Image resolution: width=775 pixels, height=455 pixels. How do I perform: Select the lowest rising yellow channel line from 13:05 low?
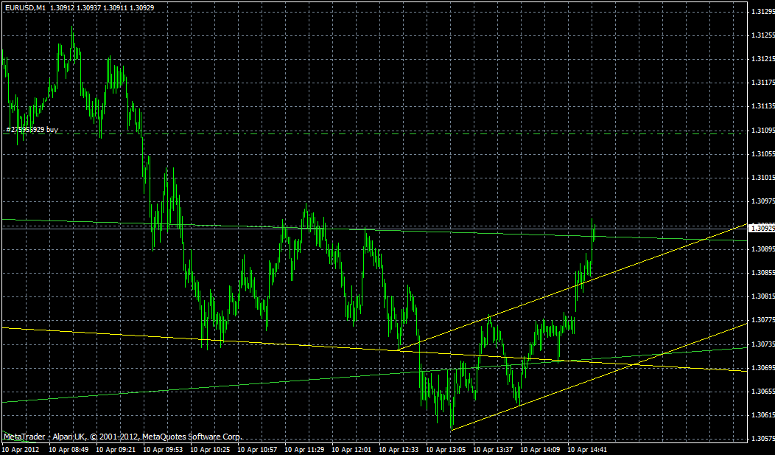(x=599, y=376)
